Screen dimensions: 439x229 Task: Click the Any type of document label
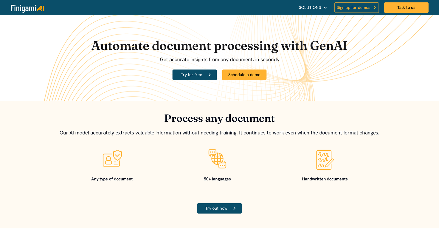(112, 179)
